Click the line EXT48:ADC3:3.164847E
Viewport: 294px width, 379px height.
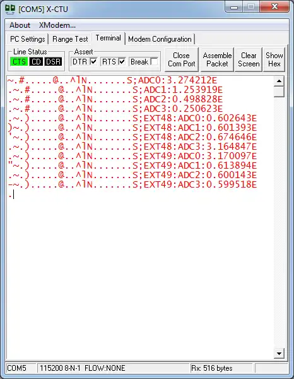132,147
